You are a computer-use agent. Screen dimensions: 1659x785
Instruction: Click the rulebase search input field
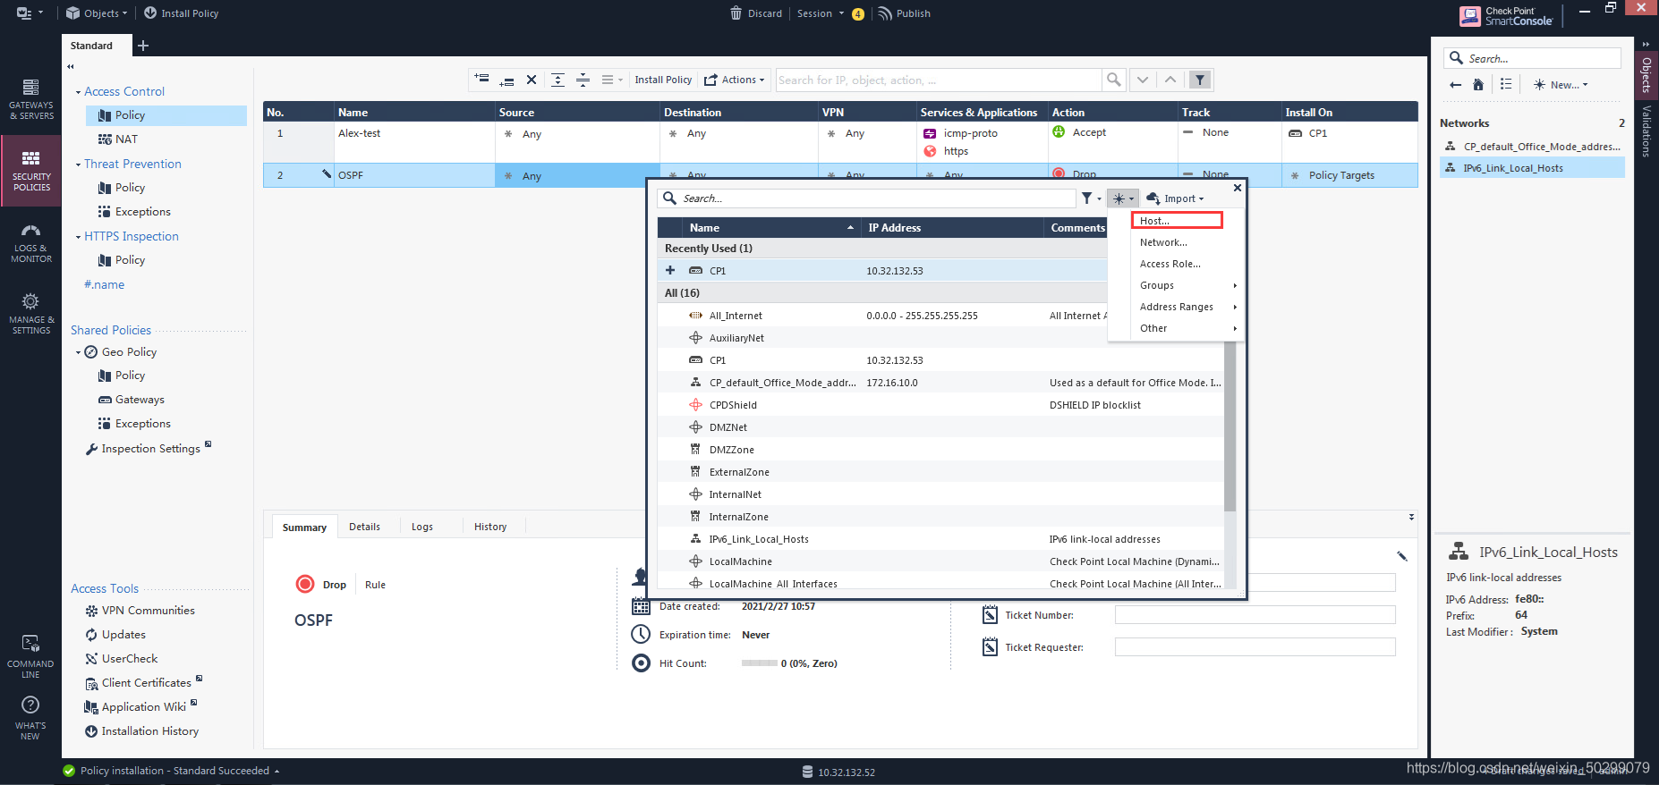[939, 80]
